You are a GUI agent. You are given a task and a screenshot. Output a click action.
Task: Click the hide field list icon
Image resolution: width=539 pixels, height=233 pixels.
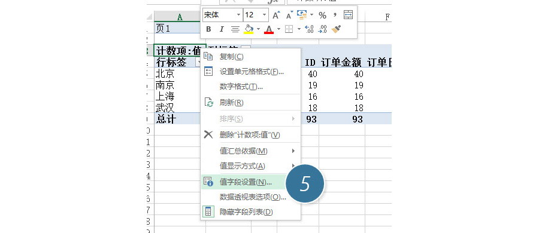pyautogui.click(x=208, y=211)
